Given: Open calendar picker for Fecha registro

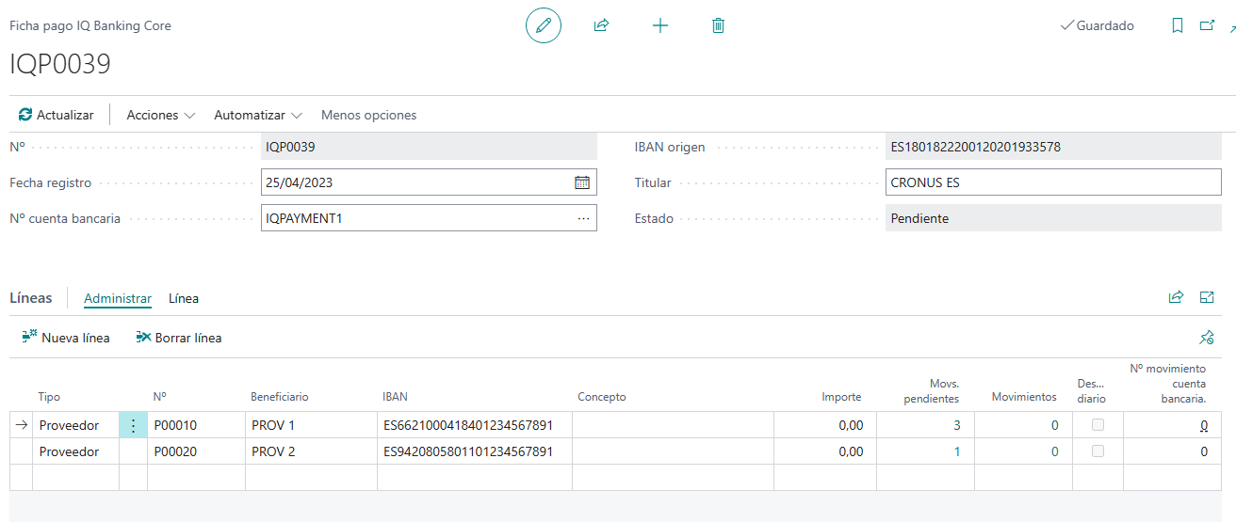Looking at the screenshot, I should (x=582, y=182).
